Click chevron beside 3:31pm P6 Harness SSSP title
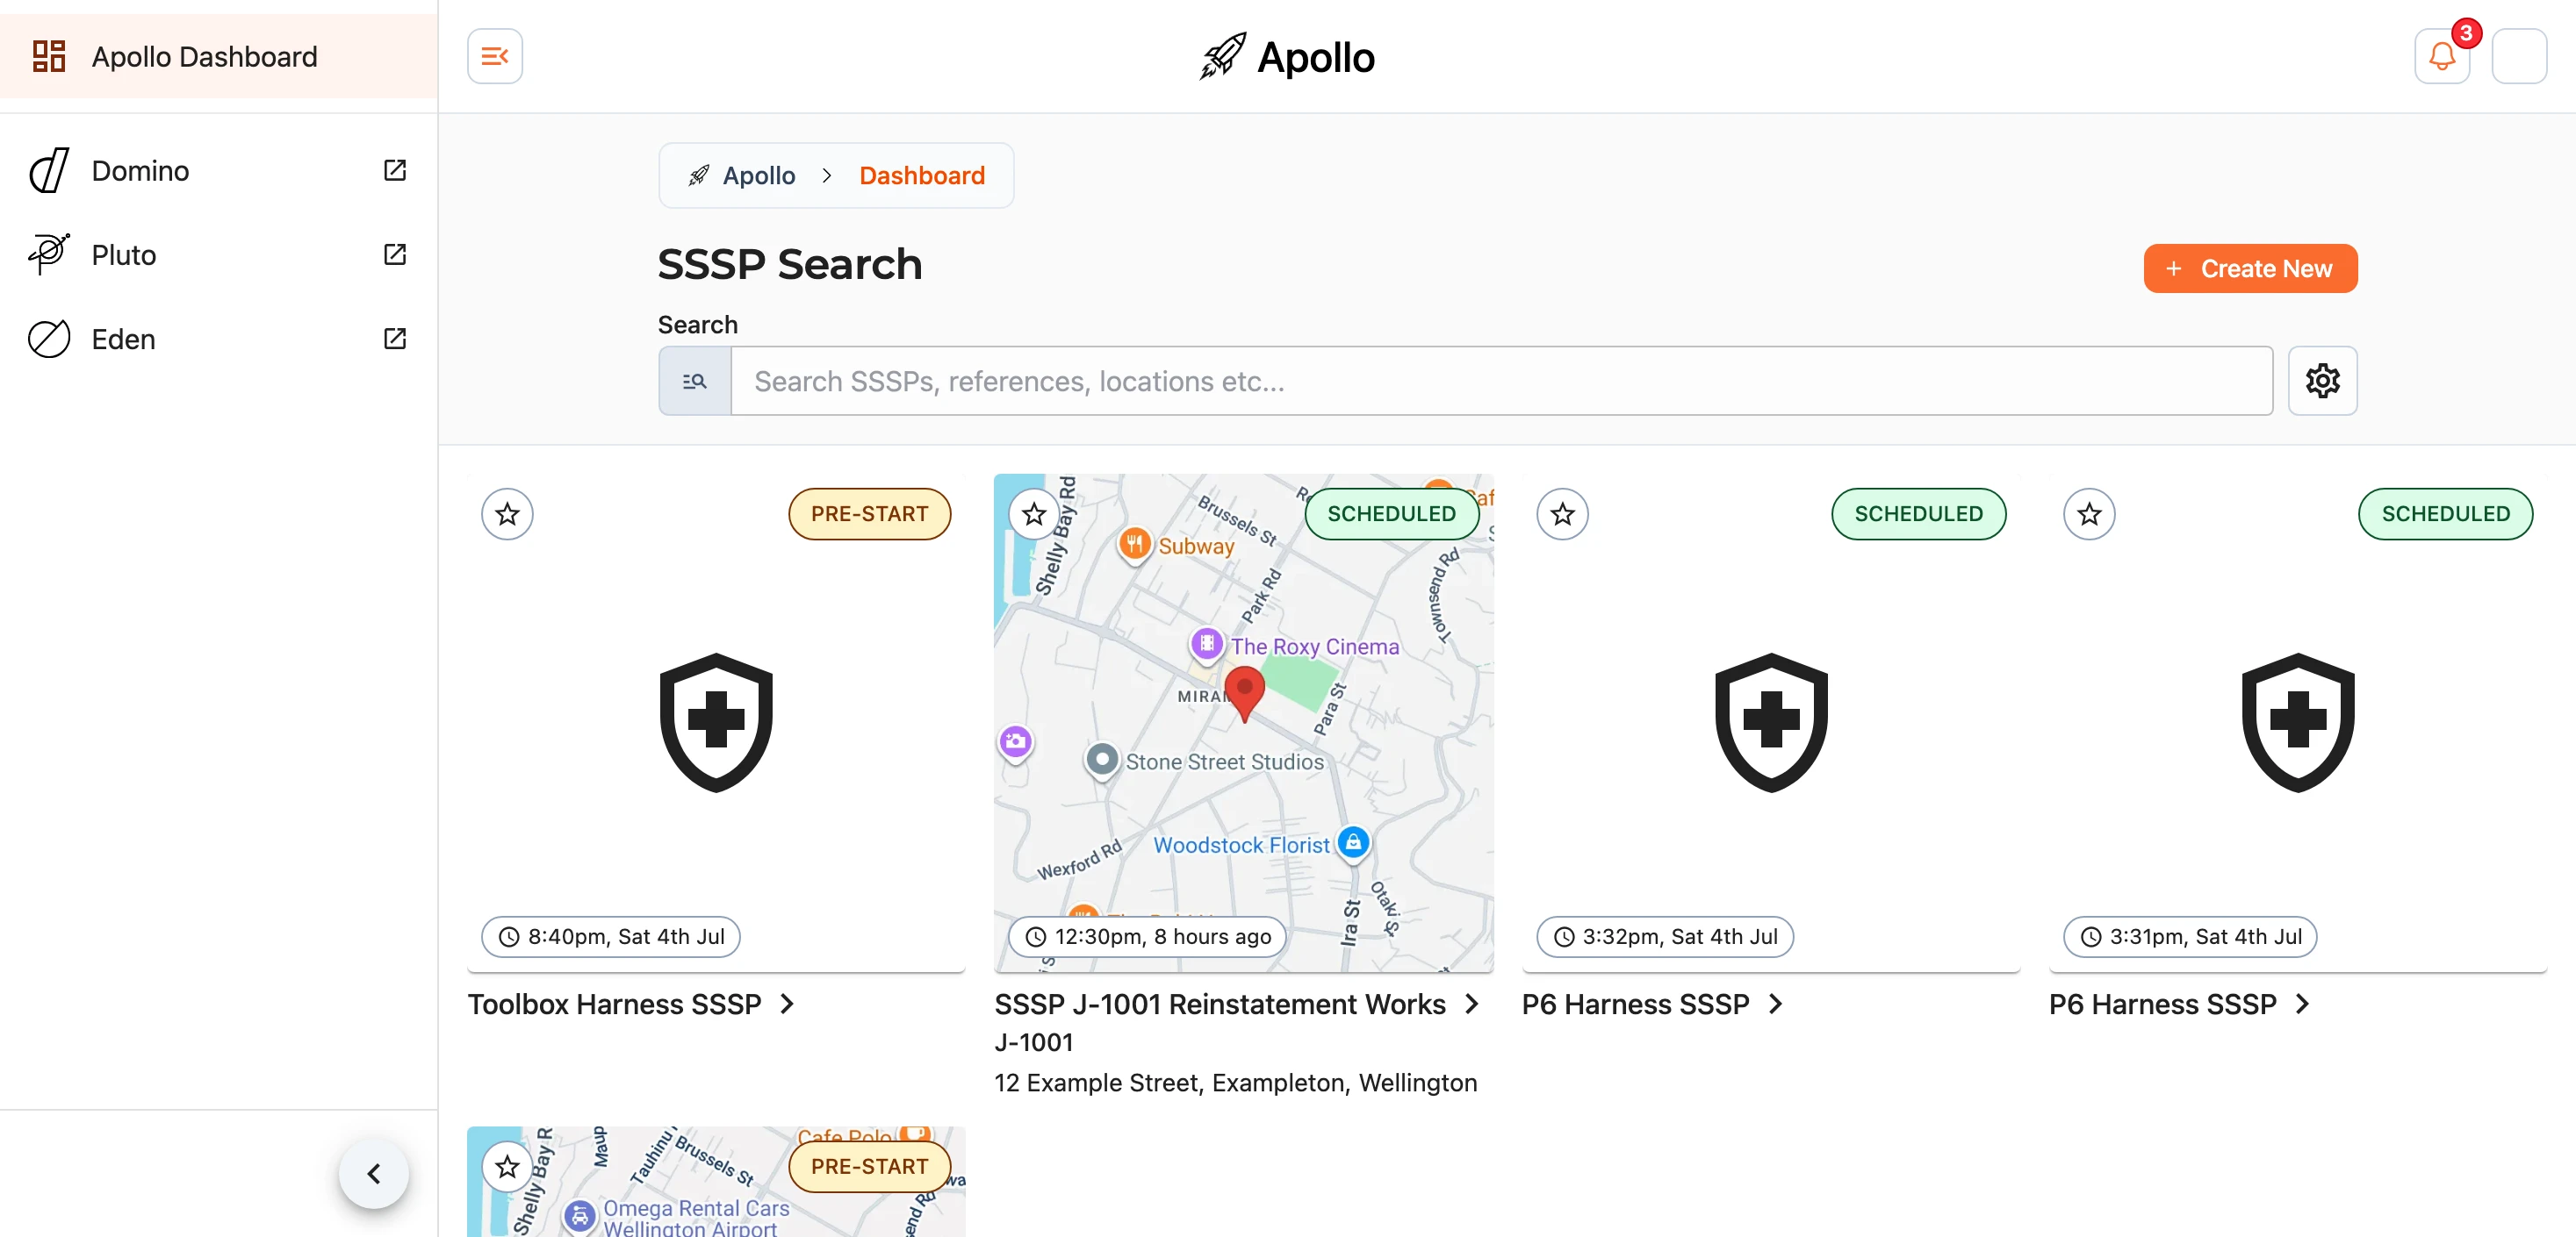The height and width of the screenshot is (1237, 2576). (x=2302, y=1003)
